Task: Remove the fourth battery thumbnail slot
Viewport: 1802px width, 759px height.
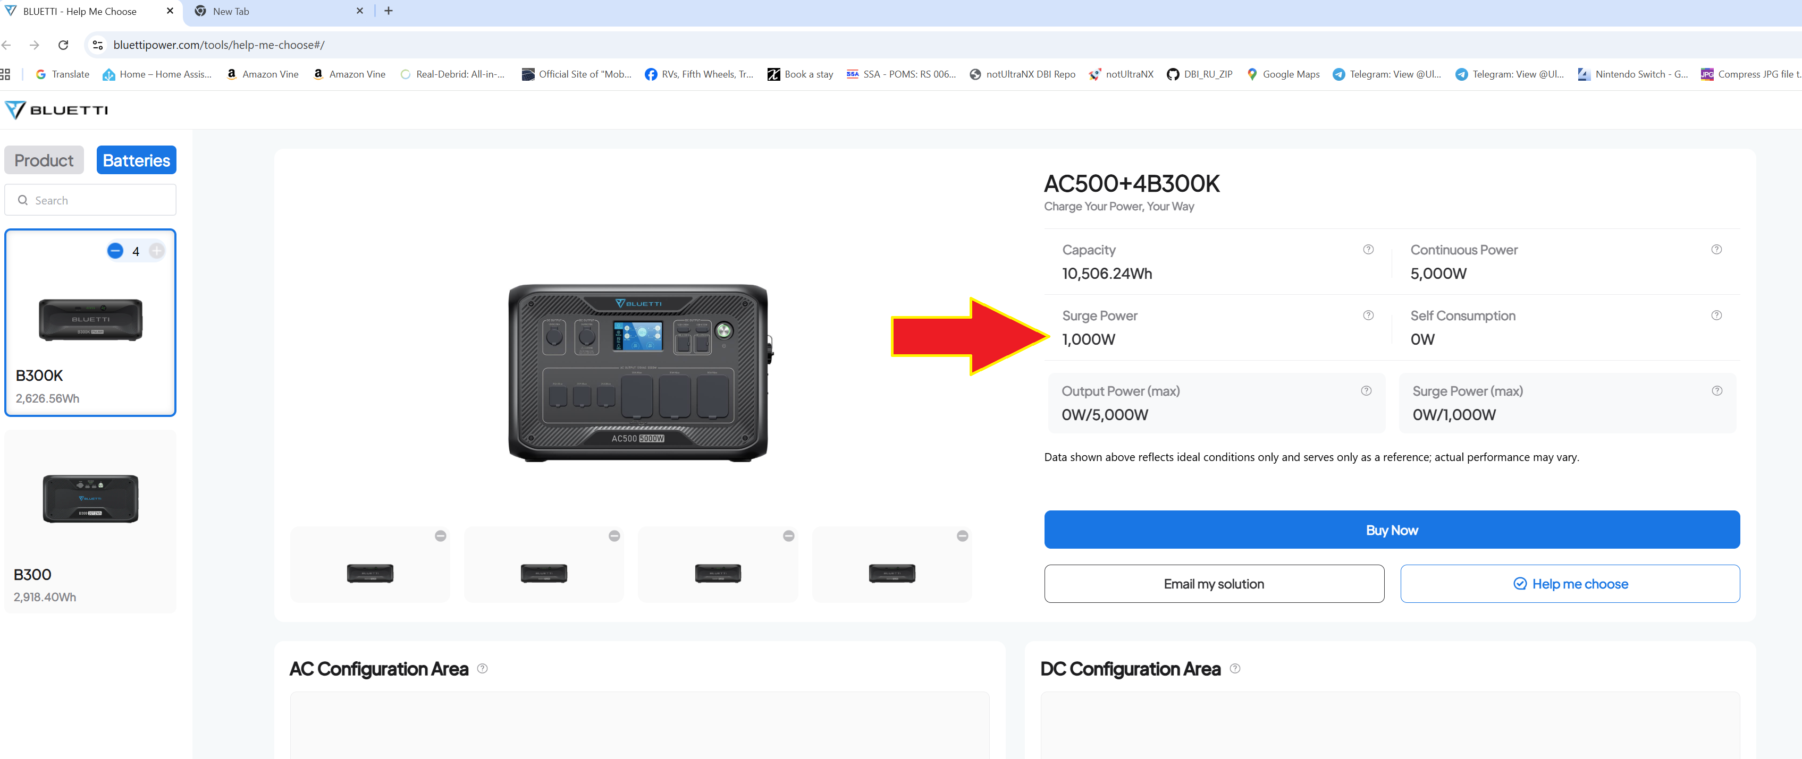Action: coord(963,535)
